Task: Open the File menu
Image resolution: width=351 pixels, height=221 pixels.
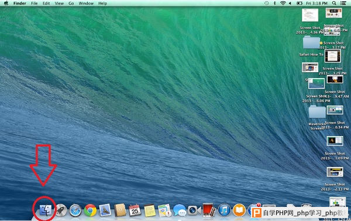Action: 35,4
